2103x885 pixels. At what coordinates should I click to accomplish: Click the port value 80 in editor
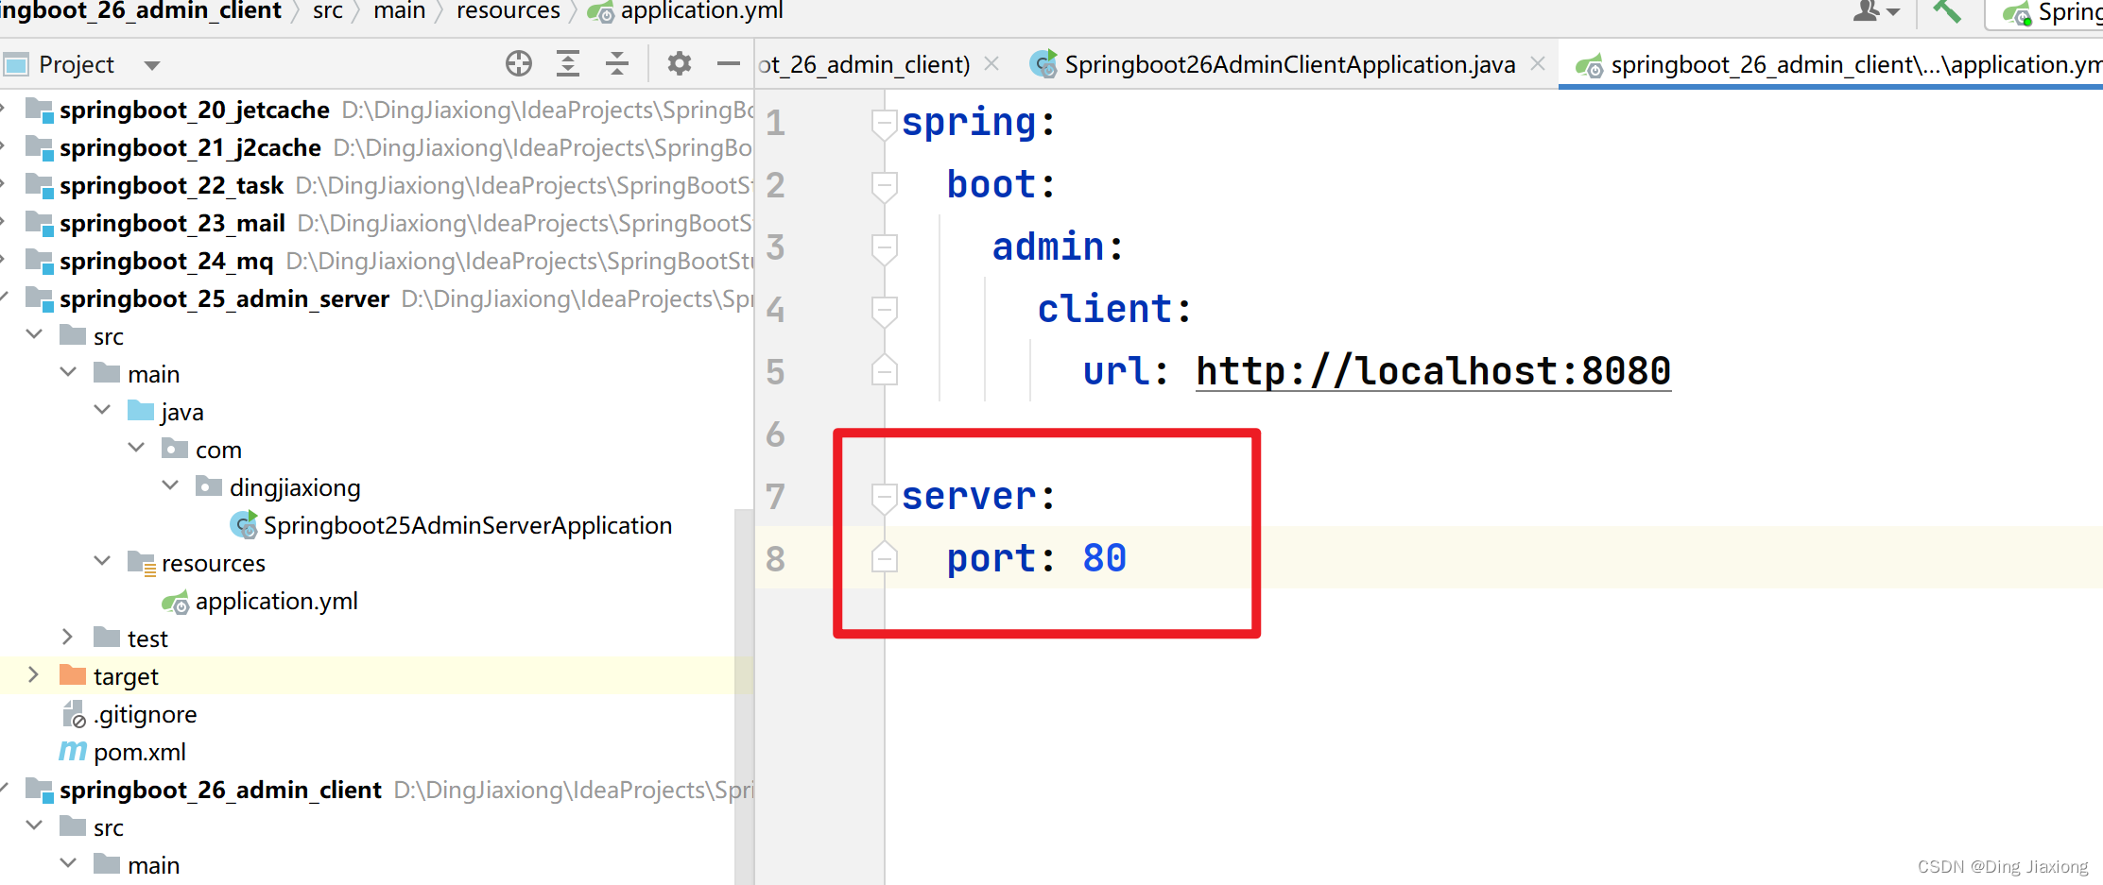(1105, 558)
